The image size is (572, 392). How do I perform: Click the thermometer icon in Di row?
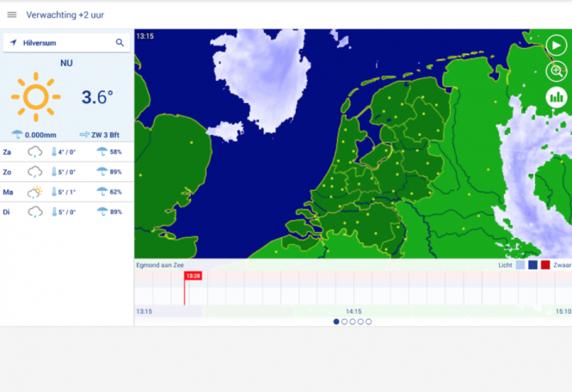click(54, 211)
